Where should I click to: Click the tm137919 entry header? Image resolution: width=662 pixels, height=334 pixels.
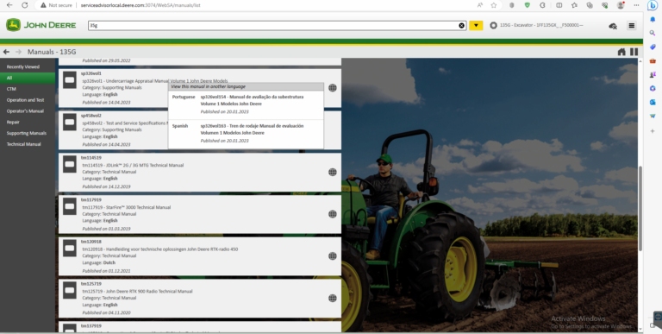tap(91, 326)
